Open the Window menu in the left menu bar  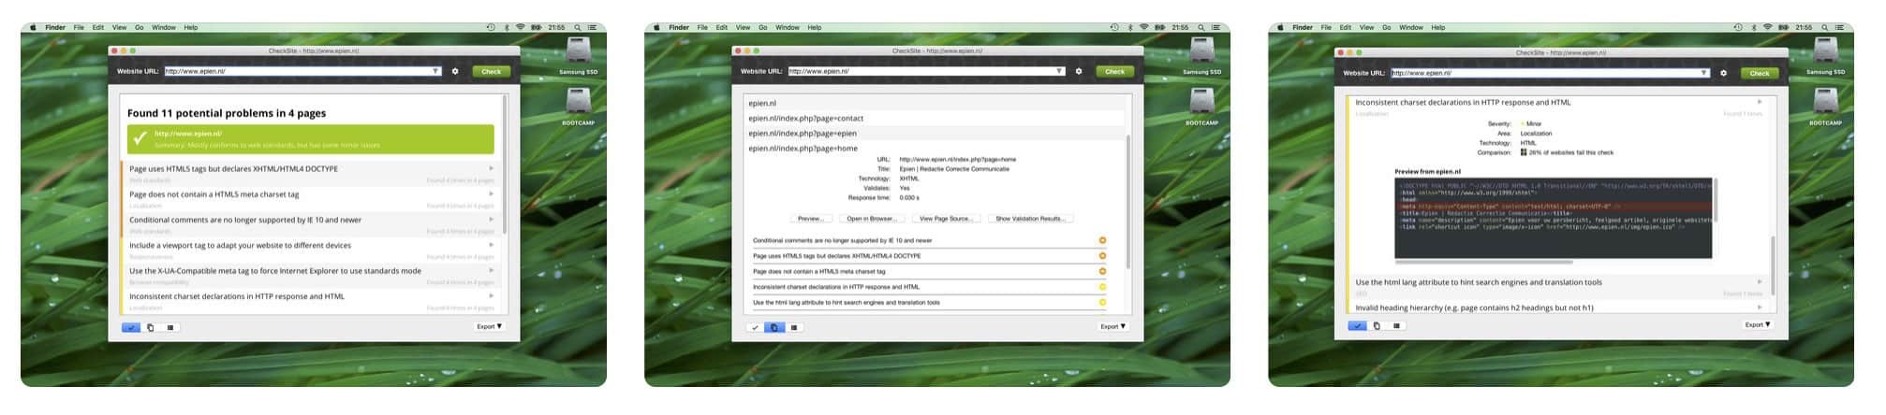(164, 27)
